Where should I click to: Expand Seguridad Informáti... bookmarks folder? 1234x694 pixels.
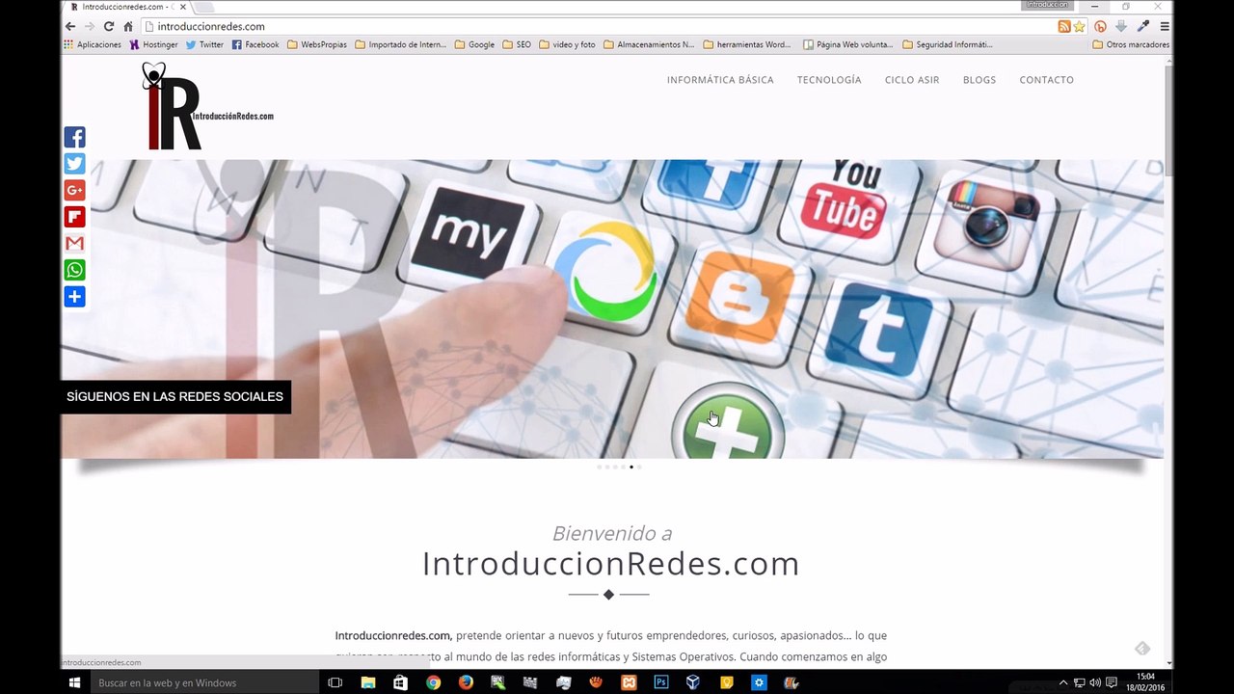[x=948, y=44]
